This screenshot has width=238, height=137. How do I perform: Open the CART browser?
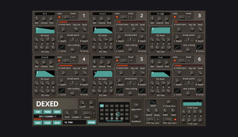point(38,123)
